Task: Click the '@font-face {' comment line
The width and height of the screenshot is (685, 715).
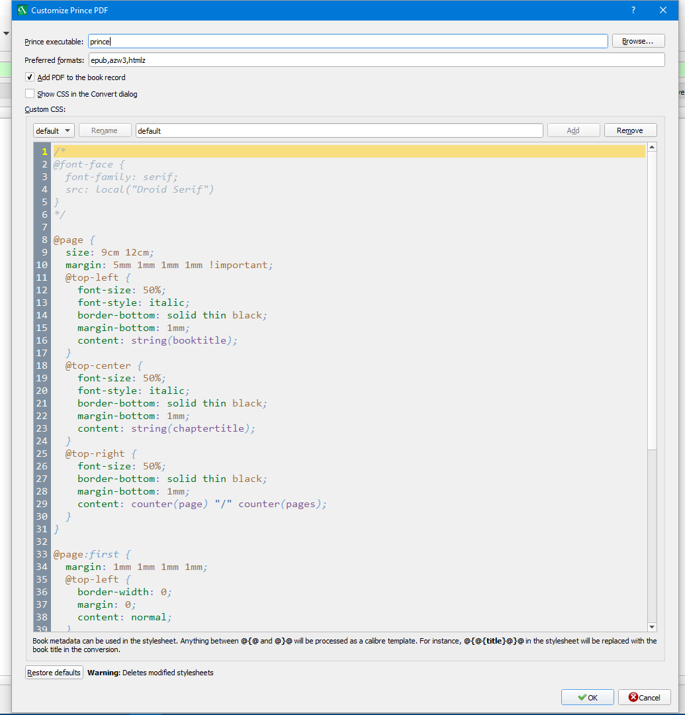Action: pyautogui.click(x=89, y=164)
